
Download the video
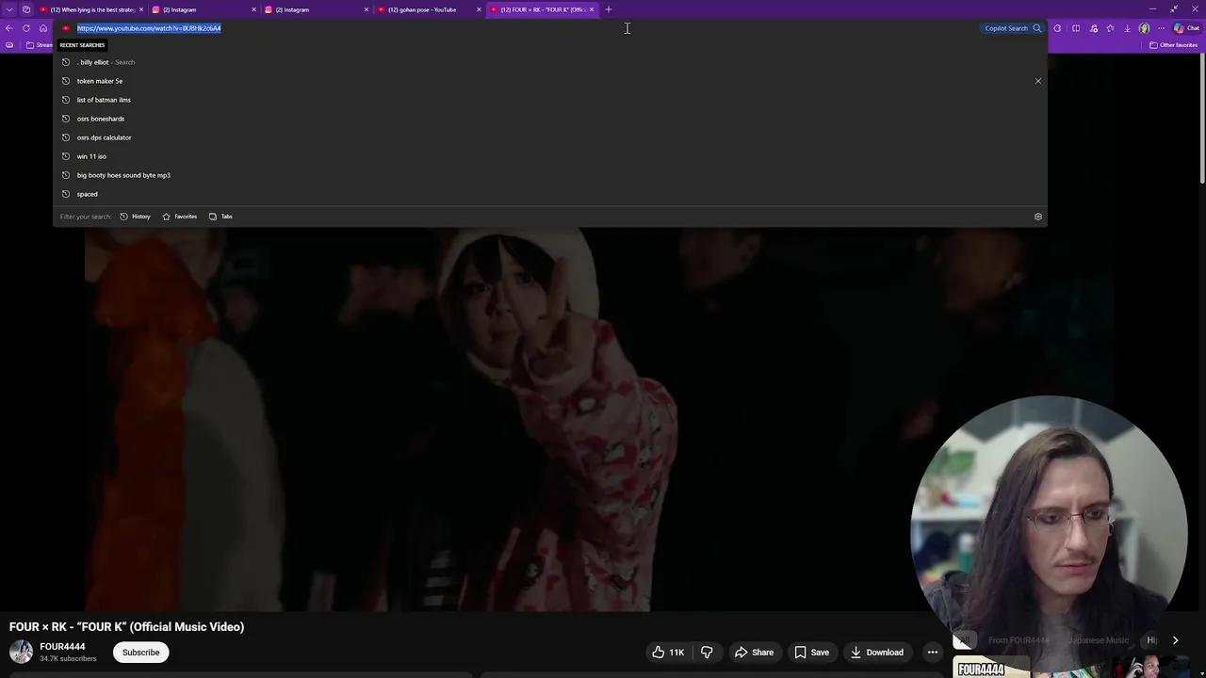pos(876,653)
